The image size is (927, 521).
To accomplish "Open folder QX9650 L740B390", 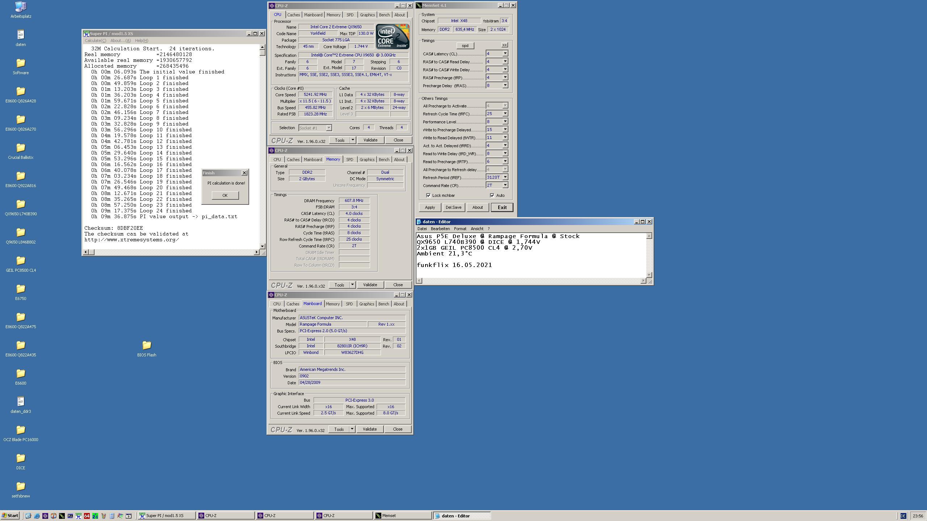I will click(x=21, y=207).
